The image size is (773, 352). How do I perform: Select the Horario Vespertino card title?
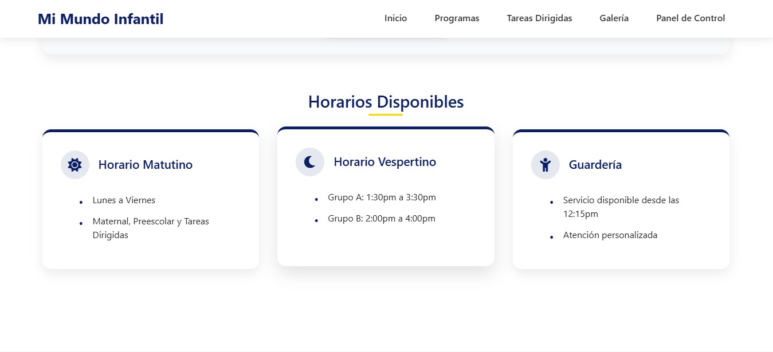click(x=385, y=162)
